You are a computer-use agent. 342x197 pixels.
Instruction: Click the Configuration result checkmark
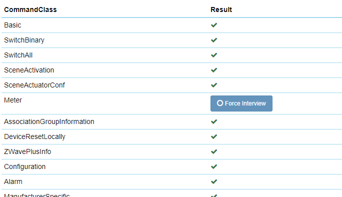(214, 166)
